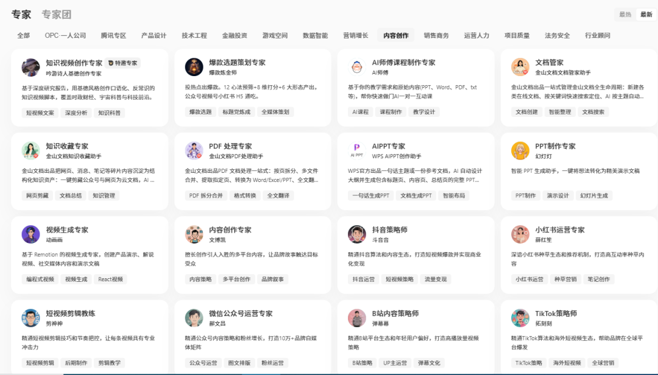Select the 技术工程 category tab

194,35
